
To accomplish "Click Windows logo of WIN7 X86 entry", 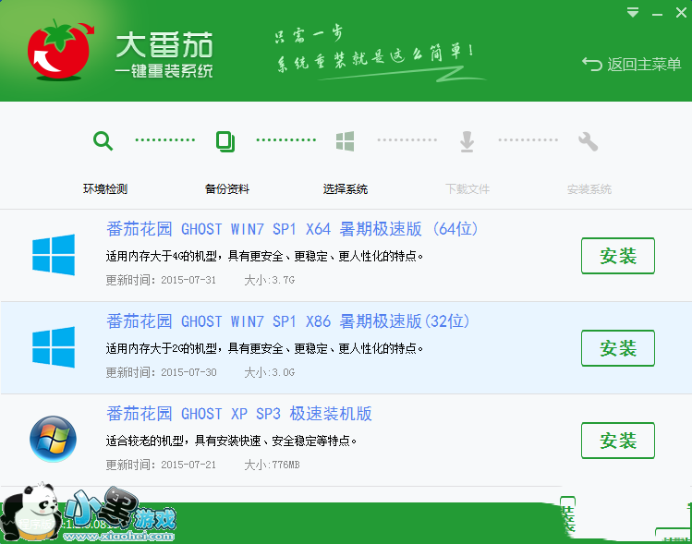I will (x=54, y=346).
